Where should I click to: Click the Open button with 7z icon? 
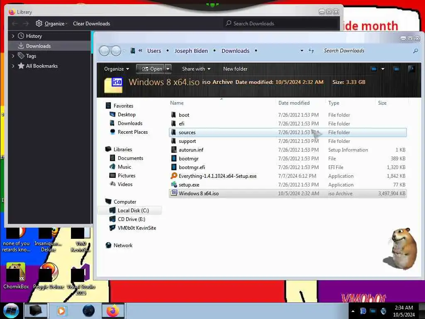(x=150, y=69)
